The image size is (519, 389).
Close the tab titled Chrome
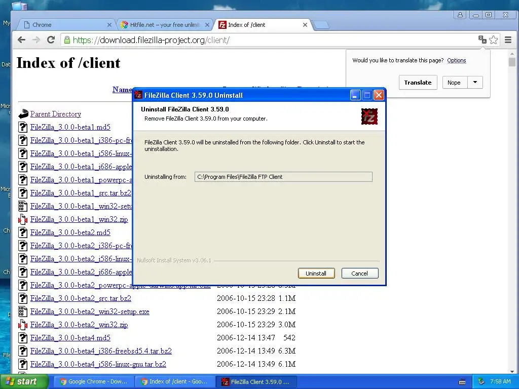pos(109,25)
